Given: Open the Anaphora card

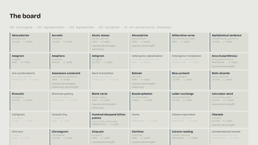Looking at the screenshot, I should tap(69, 61).
